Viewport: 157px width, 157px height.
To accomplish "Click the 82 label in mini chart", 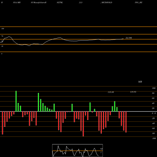I will [x=101, y=149].
